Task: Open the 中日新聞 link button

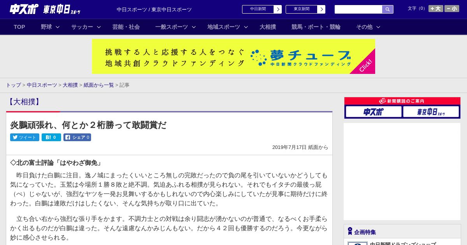Action: (258, 9)
